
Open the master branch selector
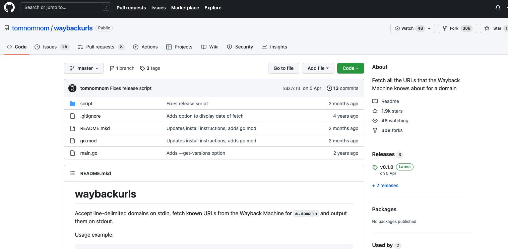pyautogui.click(x=84, y=68)
